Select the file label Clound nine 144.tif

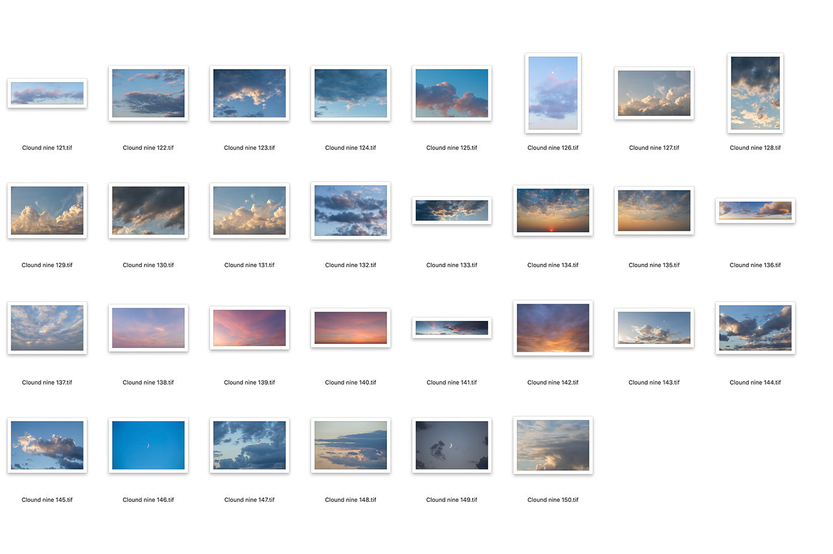click(755, 383)
